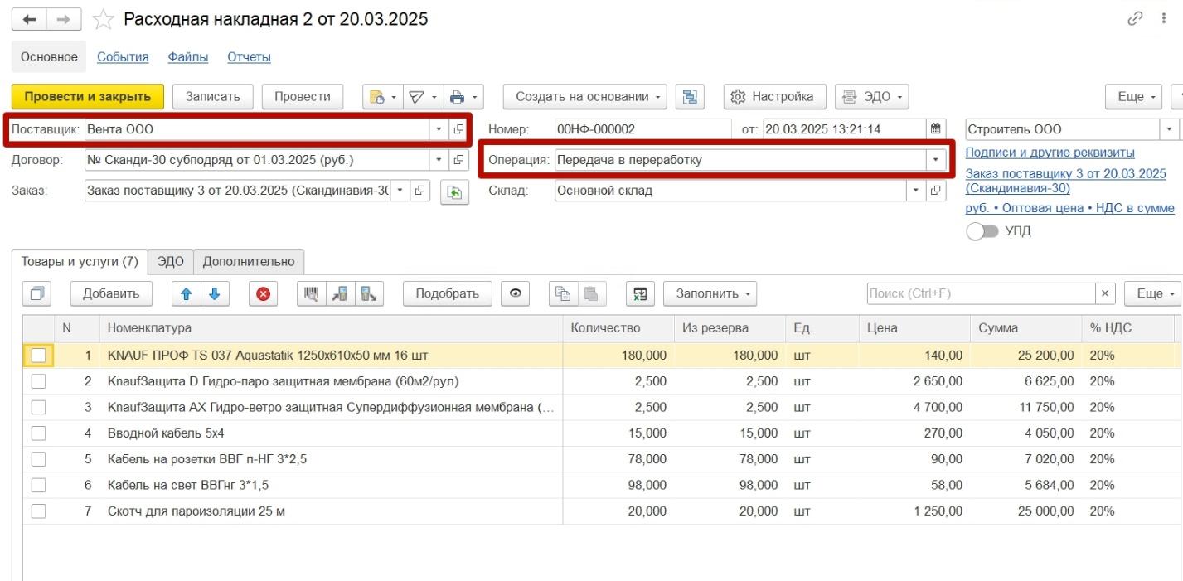The height and width of the screenshot is (581, 1183).
Task: Open the Поставщик dropdown arrow
Action: (439, 129)
